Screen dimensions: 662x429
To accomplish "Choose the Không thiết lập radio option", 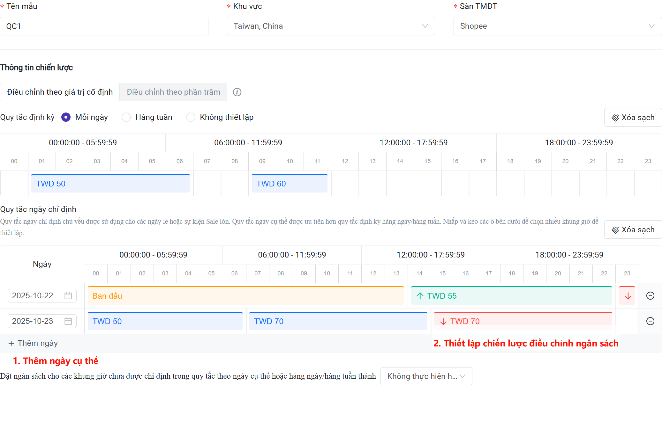I will [x=191, y=117].
